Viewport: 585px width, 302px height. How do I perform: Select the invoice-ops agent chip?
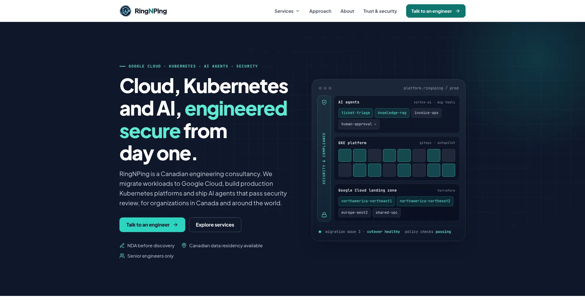(426, 113)
